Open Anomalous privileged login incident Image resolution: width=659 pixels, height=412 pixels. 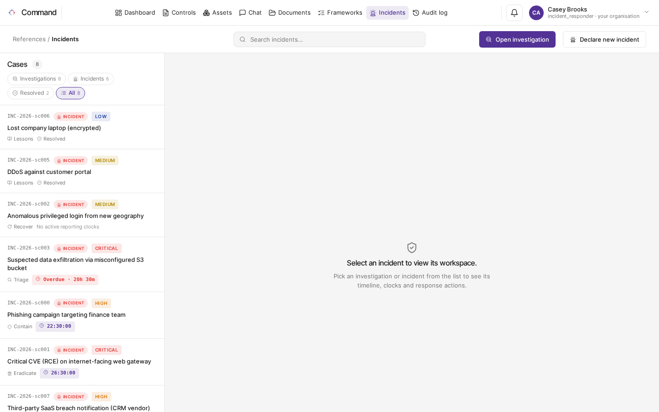point(82,215)
